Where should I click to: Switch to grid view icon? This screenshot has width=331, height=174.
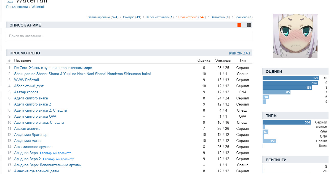point(249,25)
